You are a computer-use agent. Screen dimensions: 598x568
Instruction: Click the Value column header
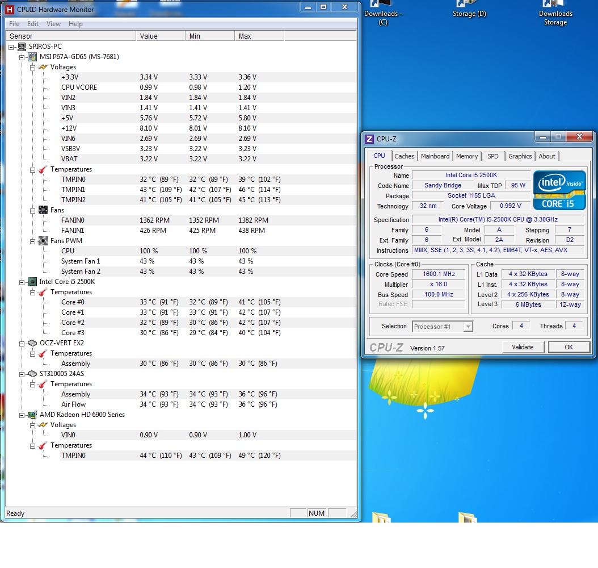[161, 36]
